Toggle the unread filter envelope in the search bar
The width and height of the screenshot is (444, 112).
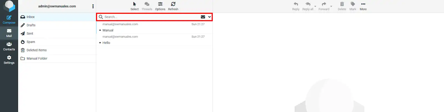click(203, 17)
